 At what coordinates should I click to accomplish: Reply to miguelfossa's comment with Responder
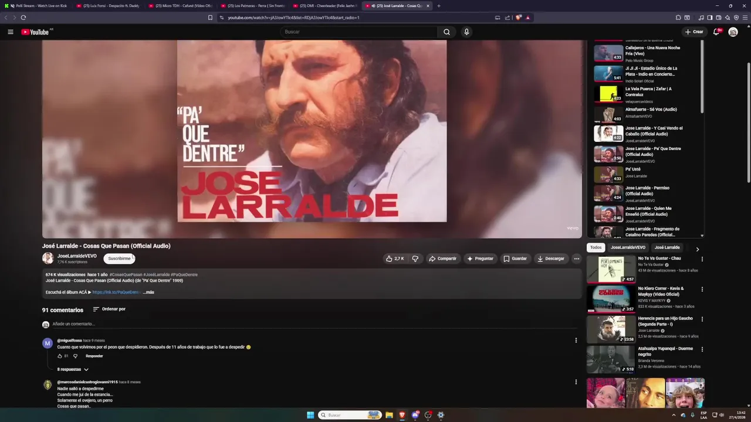94,356
